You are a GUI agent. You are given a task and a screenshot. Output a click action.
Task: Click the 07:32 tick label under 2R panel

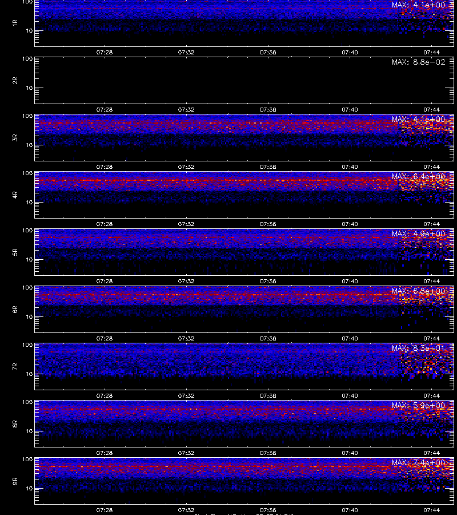(x=186, y=110)
